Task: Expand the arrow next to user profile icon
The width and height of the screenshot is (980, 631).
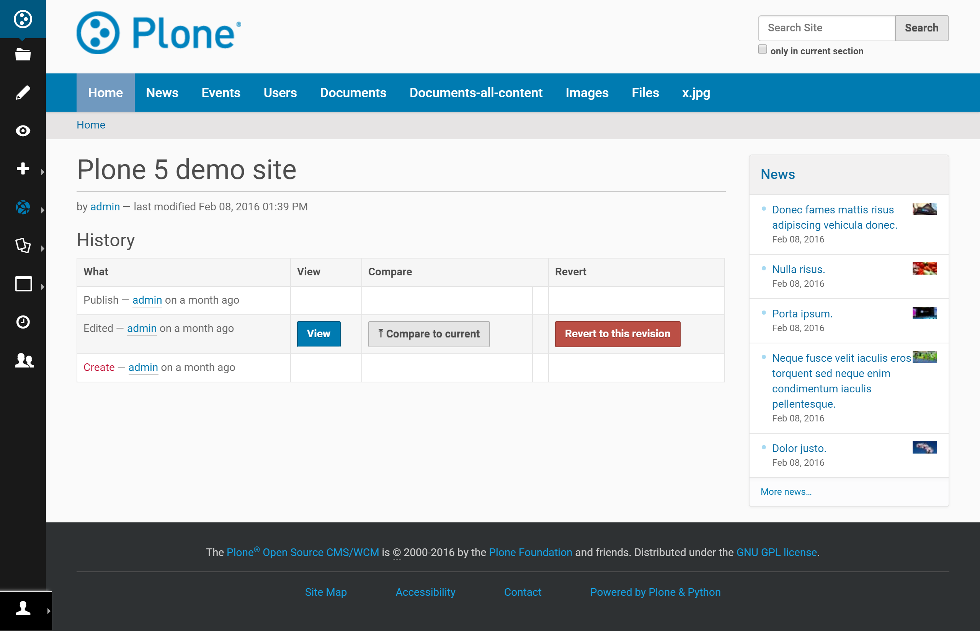Action: coord(49,611)
